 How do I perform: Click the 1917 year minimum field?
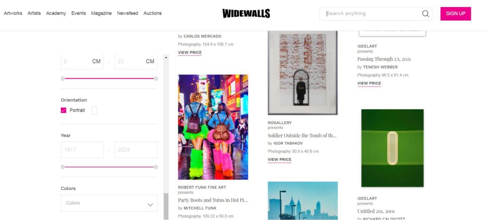pyautogui.click(x=82, y=150)
